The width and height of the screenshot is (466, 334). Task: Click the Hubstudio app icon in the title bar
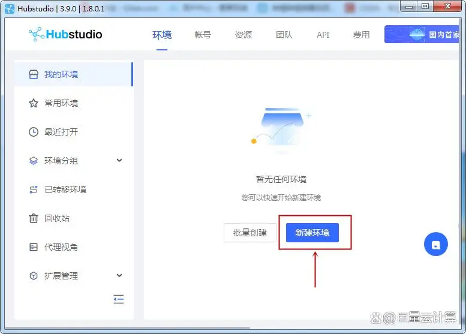tap(10, 8)
